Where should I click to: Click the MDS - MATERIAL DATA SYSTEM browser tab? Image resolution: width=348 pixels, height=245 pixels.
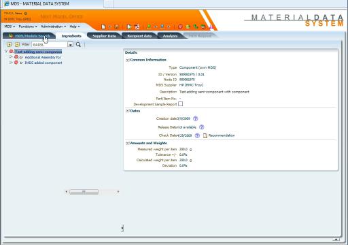(52, 3)
